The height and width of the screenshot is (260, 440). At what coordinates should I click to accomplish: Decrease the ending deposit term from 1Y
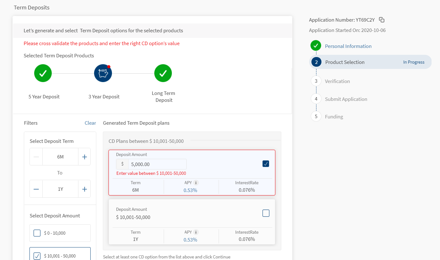click(x=36, y=189)
